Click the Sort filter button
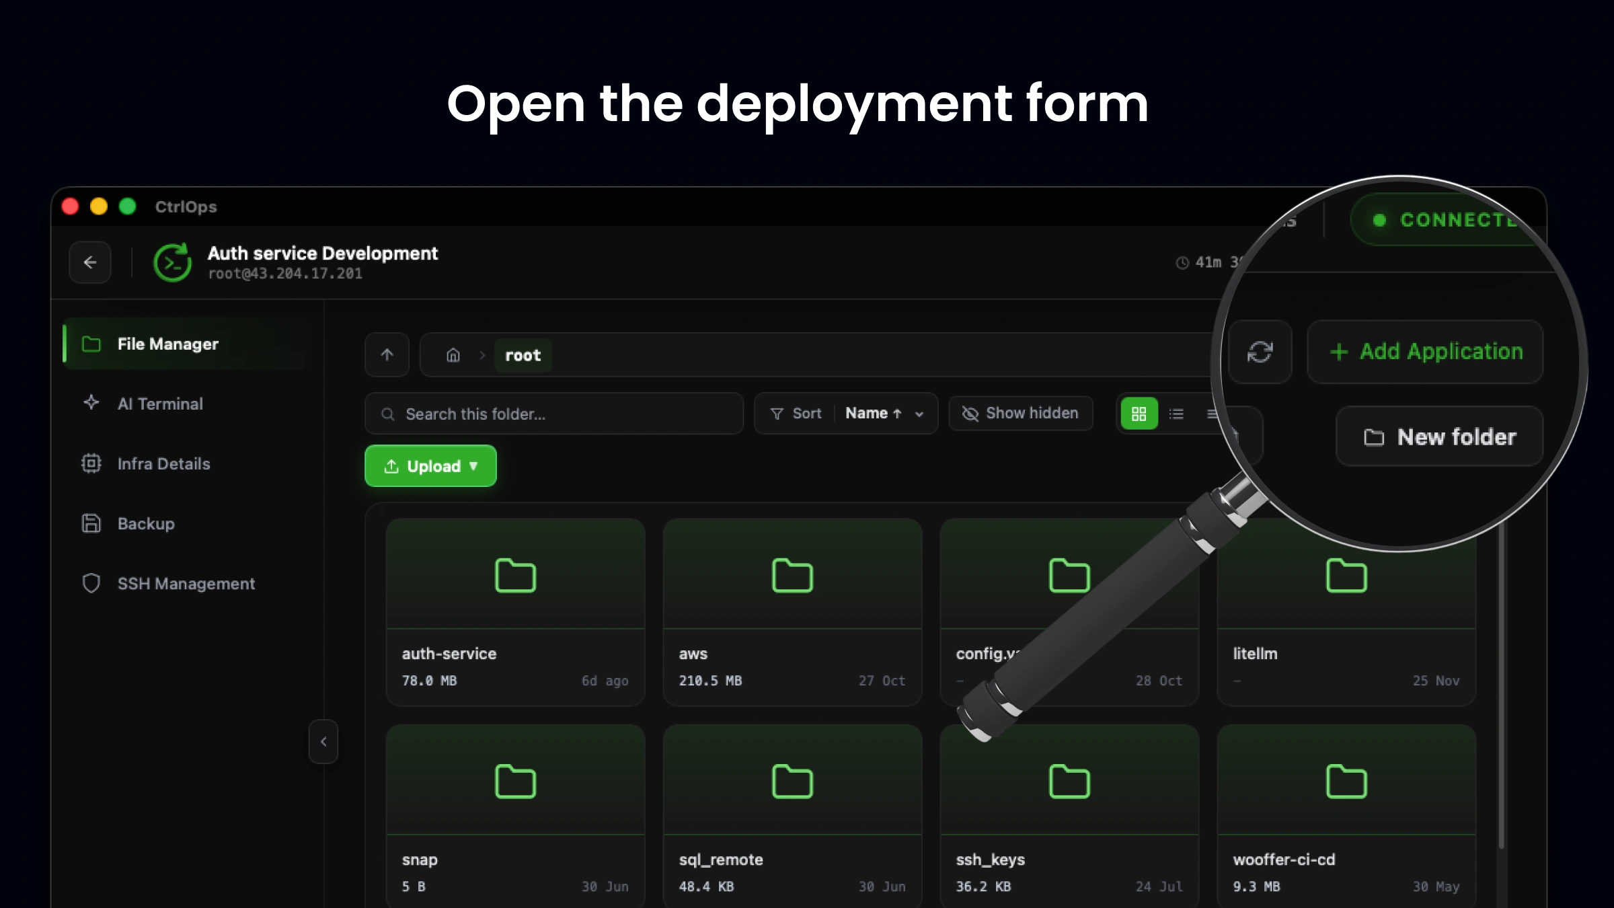The image size is (1614, 908). point(796,414)
